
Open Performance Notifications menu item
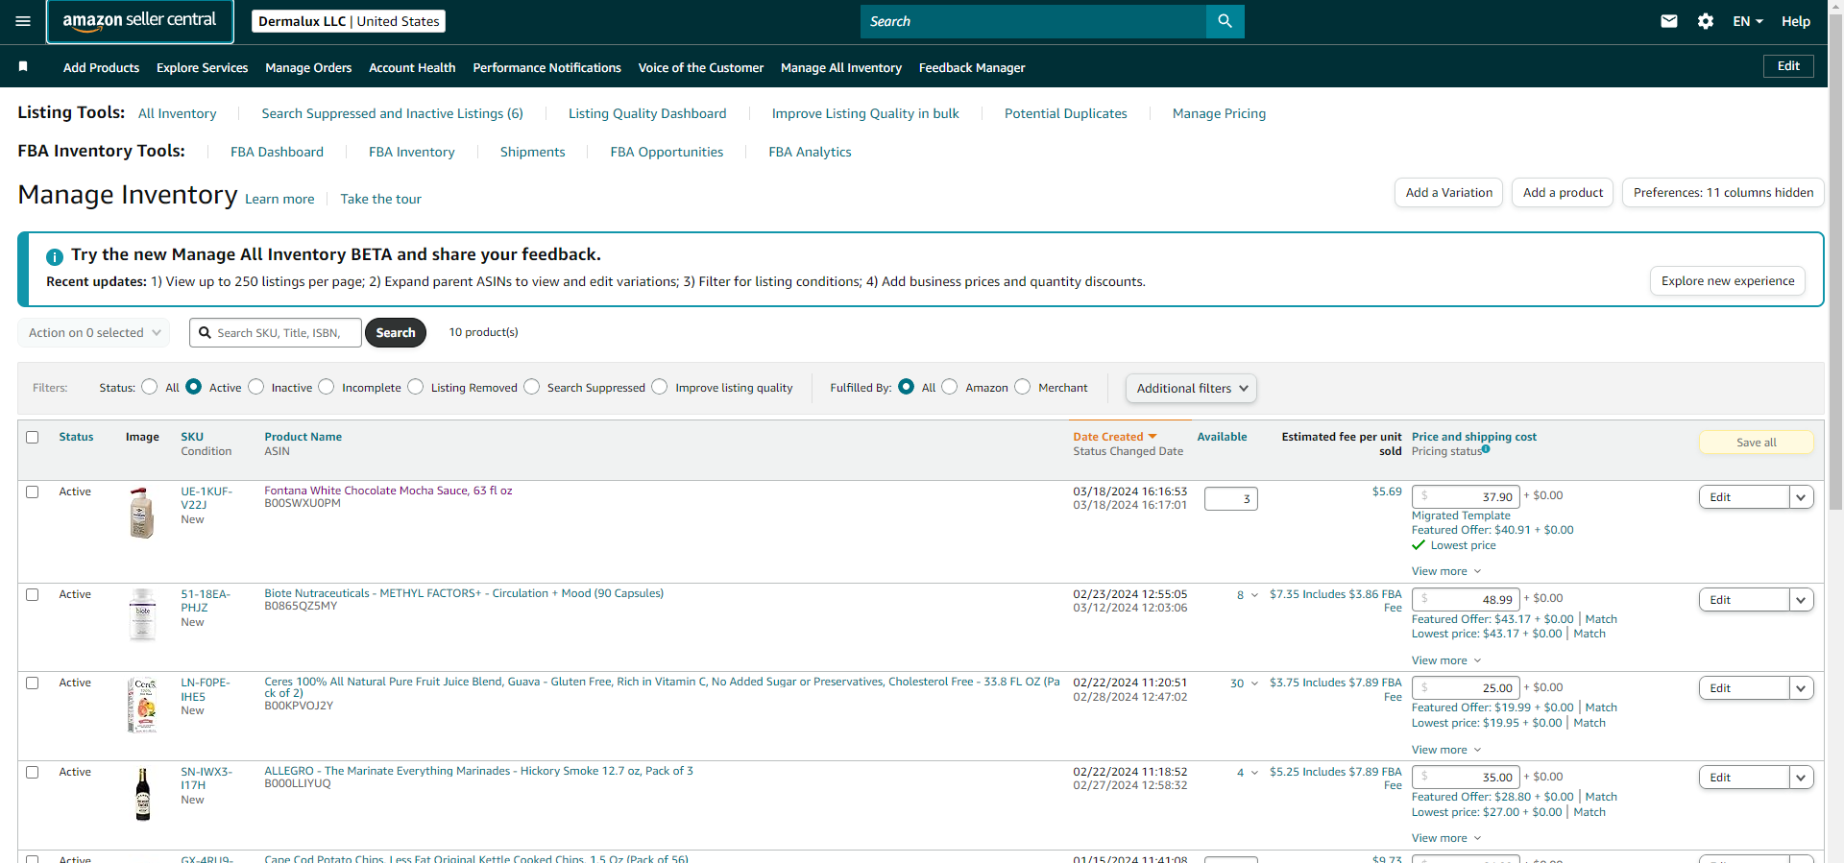tap(546, 67)
